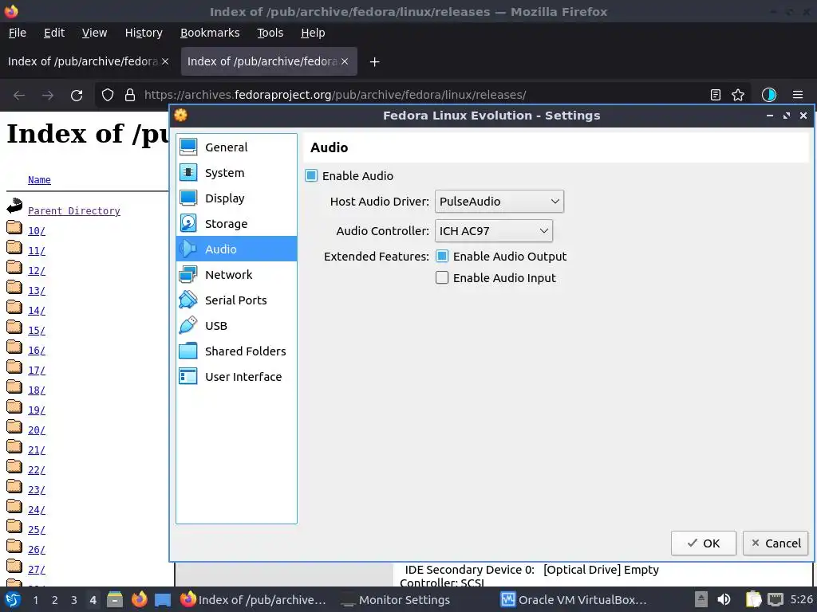Open the Firefox History menu

click(x=144, y=33)
